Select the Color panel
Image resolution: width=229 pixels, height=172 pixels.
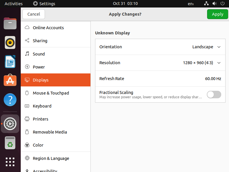pos(56,145)
